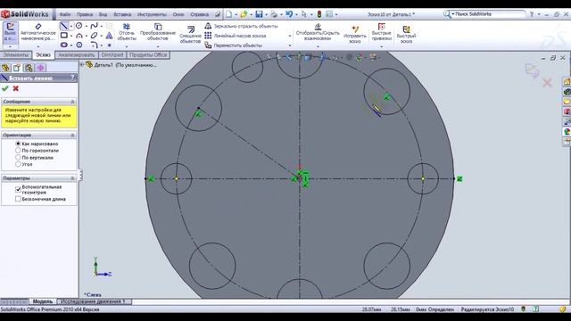Open Отобразить/Скрыть взаимосвязи tool
571x321 pixels.
[318, 32]
